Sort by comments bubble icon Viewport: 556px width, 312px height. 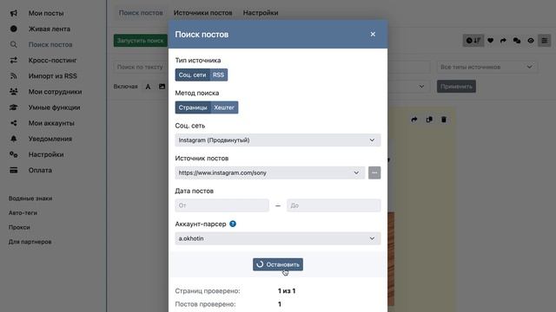click(517, 41)
